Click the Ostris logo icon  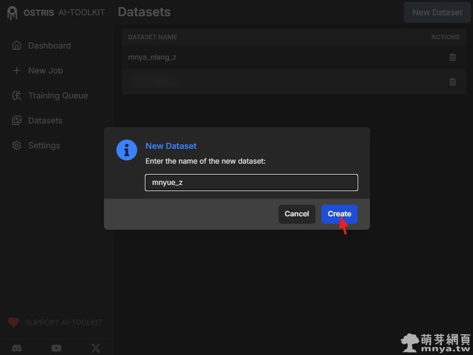tap(12, 12)
